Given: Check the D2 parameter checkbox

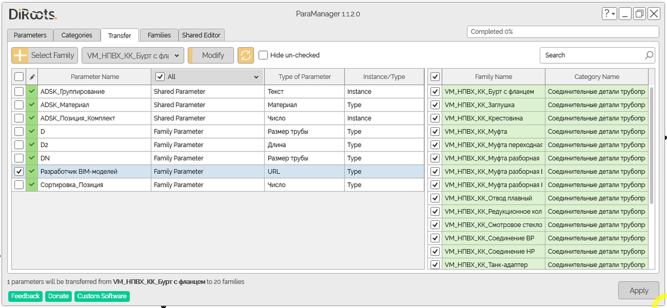Looking at the screenshot, I should click(19, 145).
